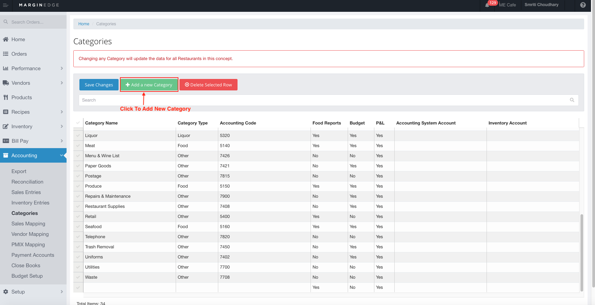Screen dimensions: 595x305
Task: Click the table vertical scrollbar
Action: (581, 252)
